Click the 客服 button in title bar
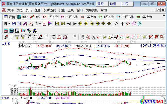 pyautogui.click(x=102, y=4)
